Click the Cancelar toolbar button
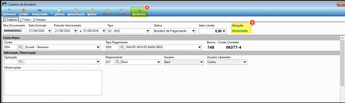Screen dimensions: 345x103 click(x=121, y=12)
